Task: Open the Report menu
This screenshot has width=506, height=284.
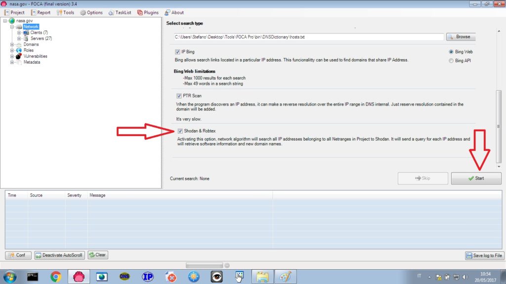Action: 41,12
